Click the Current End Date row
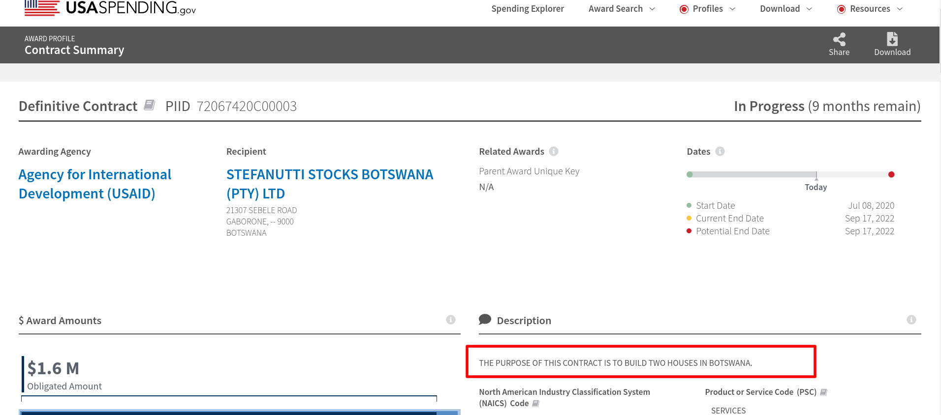The image size is (941, 415). pos(790,218)
